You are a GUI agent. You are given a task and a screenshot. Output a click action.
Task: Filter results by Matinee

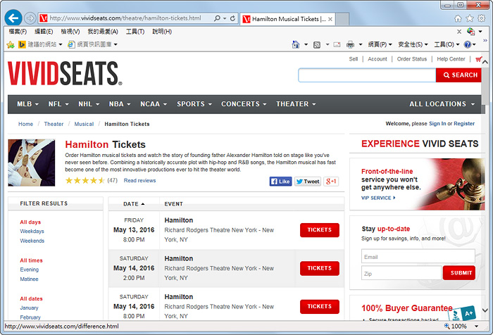pyautogui.click(x=29, y=279)
